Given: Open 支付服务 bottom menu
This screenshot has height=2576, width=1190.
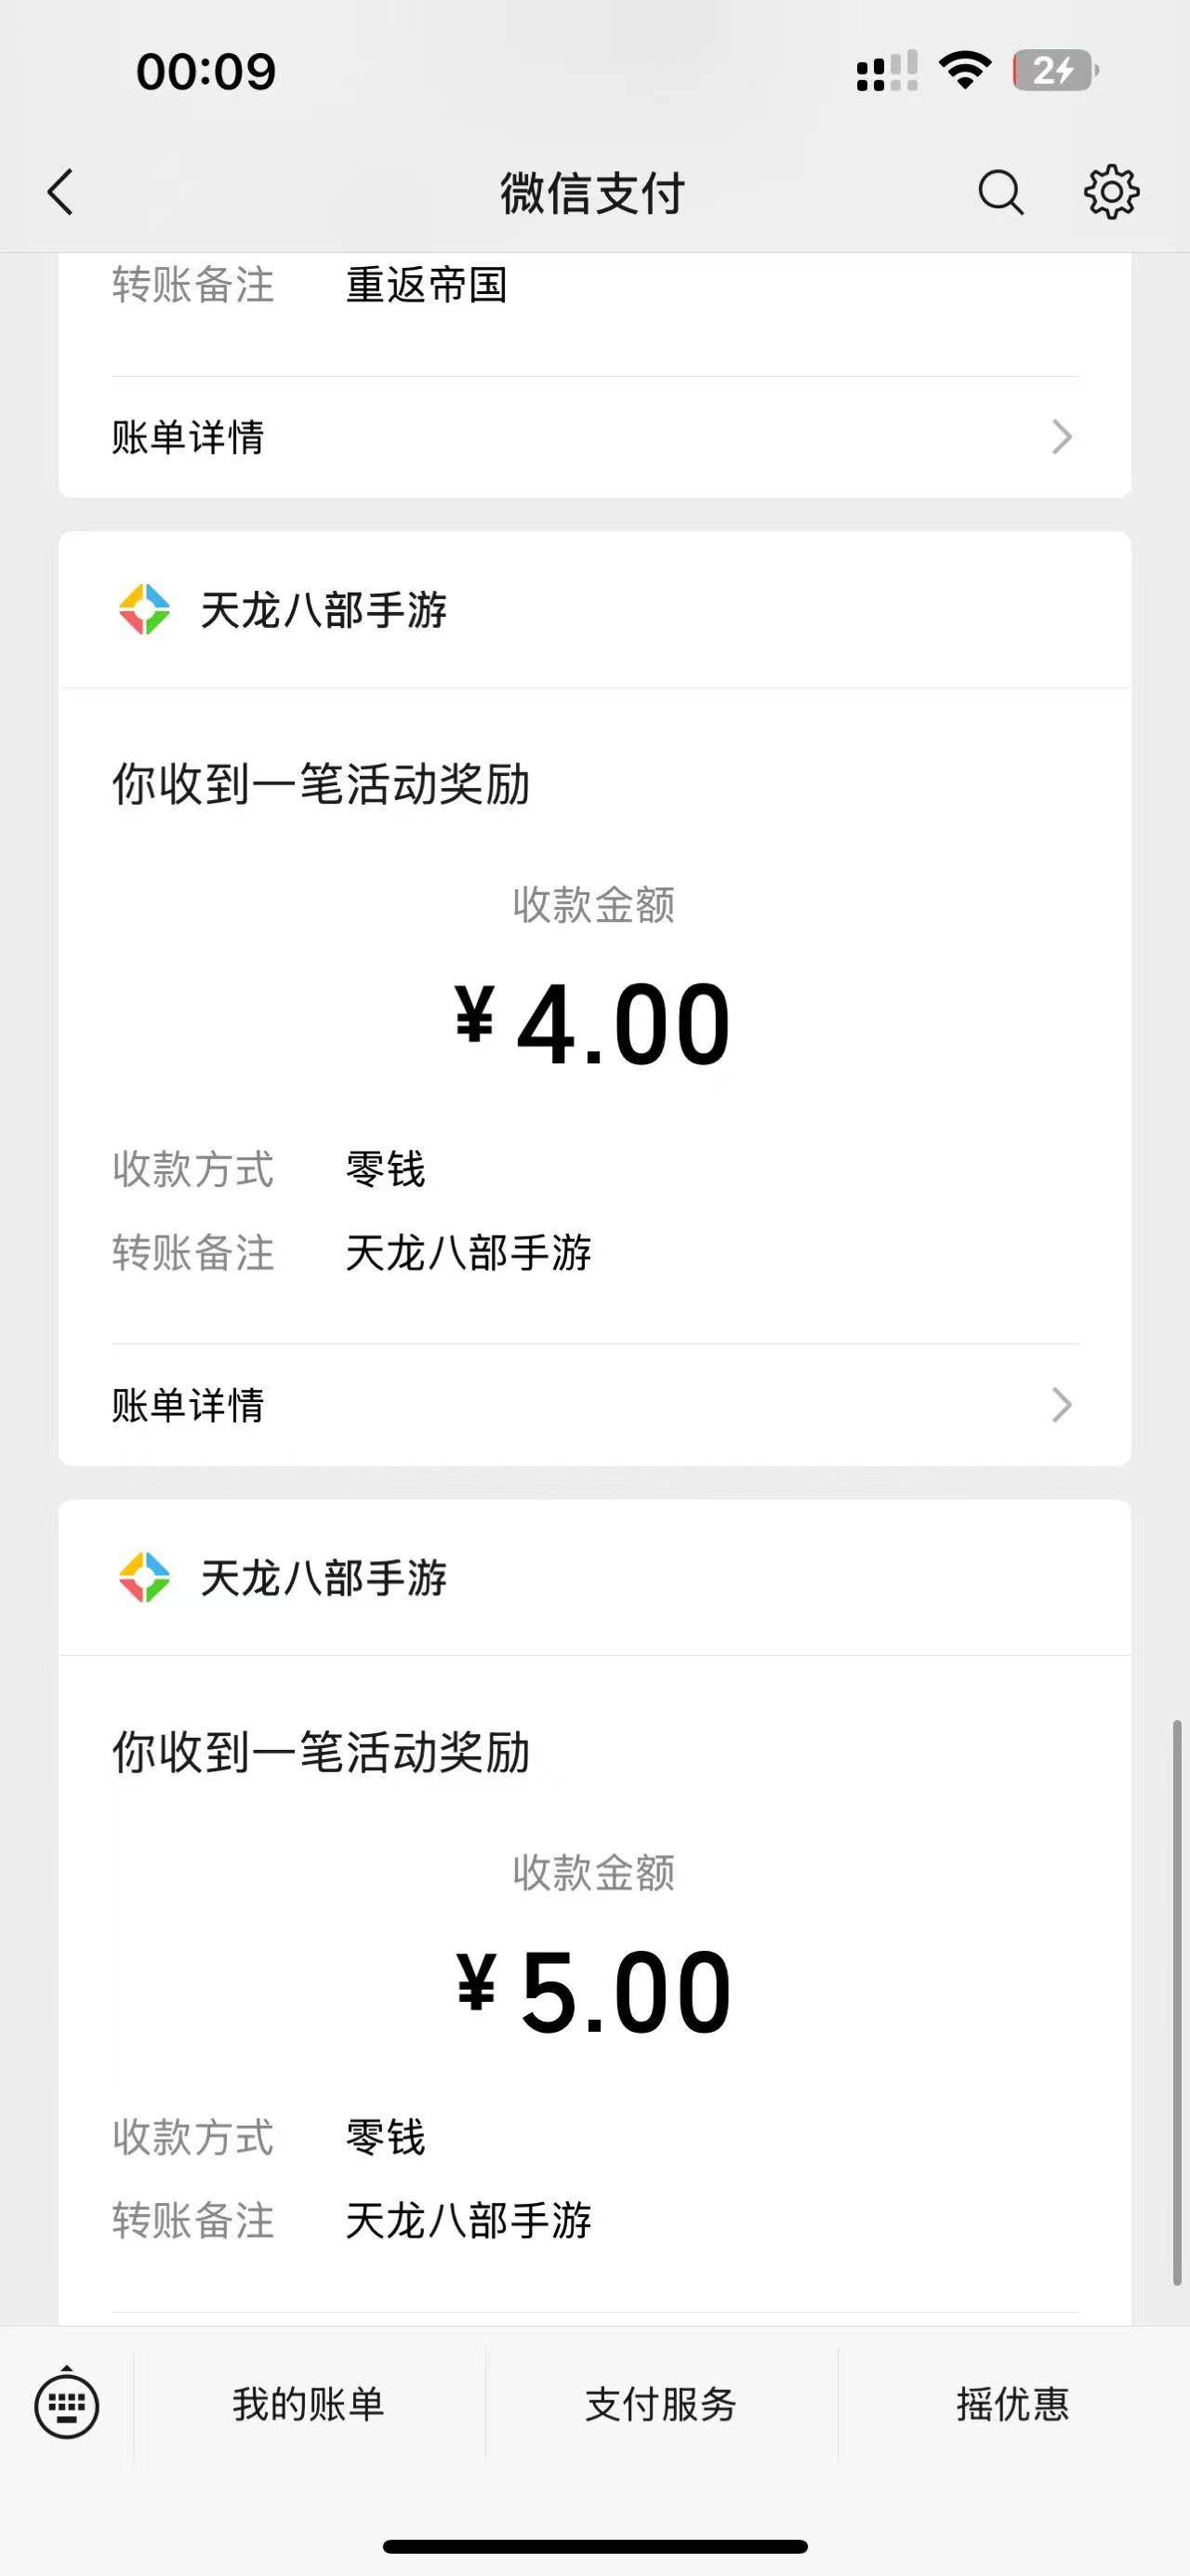Looking at the screenshot, I should (660, 2404).
